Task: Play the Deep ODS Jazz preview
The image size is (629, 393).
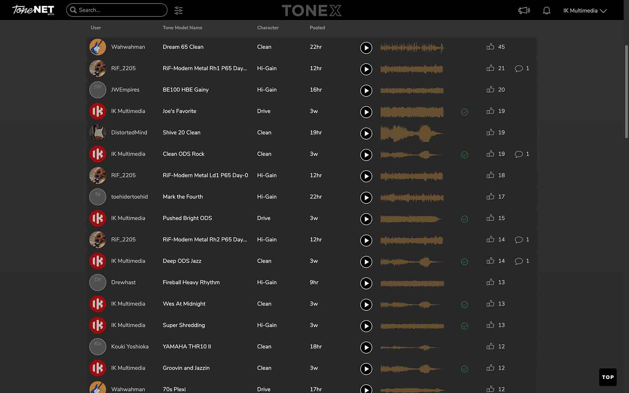Action: tap(366, 262)
